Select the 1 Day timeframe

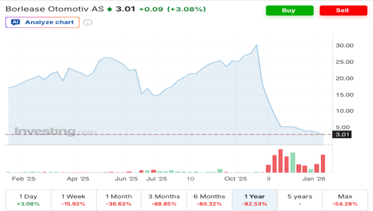pos(28,200)
